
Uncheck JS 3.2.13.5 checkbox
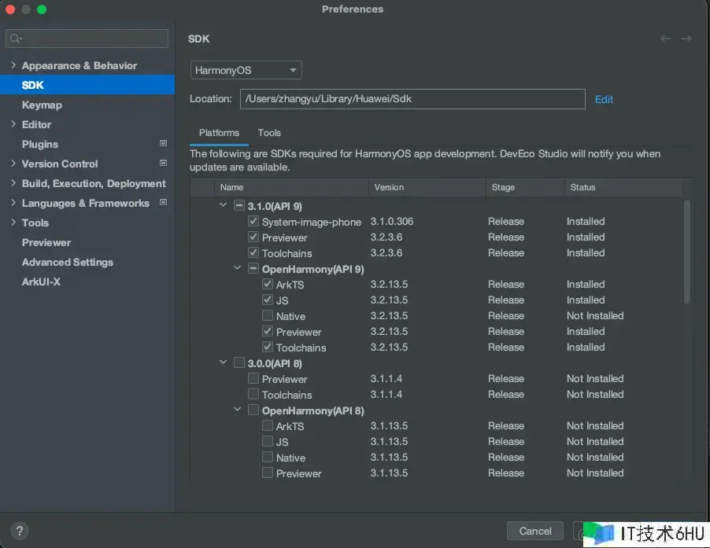[268, 300]
